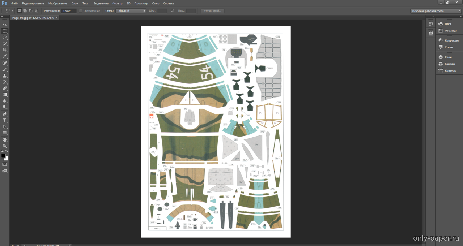Image resolution: width=463 pixels, height=246 pixels.
Task: Enable Add to selection mode
Action: click(25, 11)
